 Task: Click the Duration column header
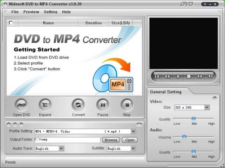click(x=93, y=23)
